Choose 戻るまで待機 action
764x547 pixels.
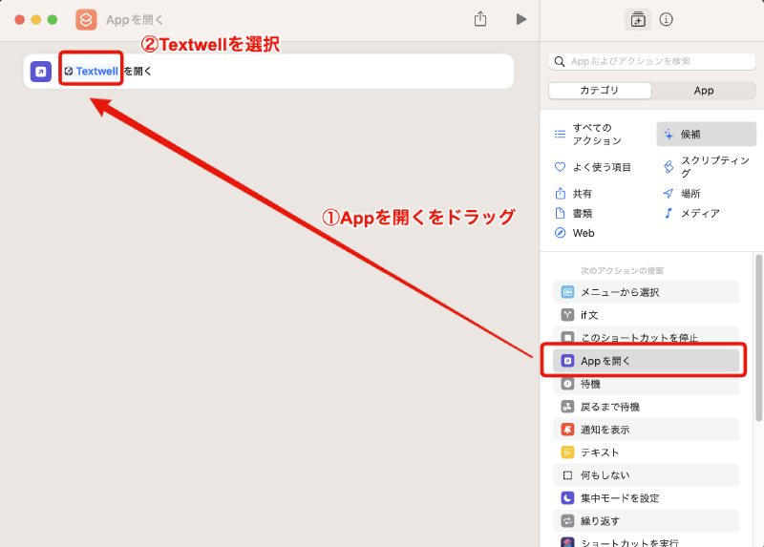(647, 407)
